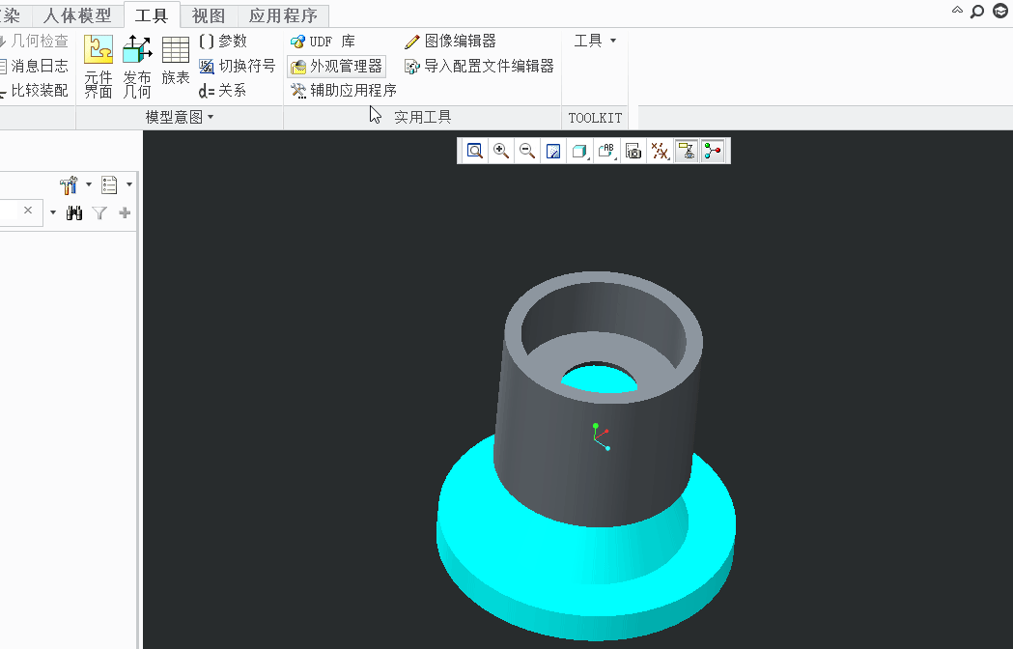Open the Component Interface (元件界面) tool
Screen dimensions: 1013x649
pos(98,67)
